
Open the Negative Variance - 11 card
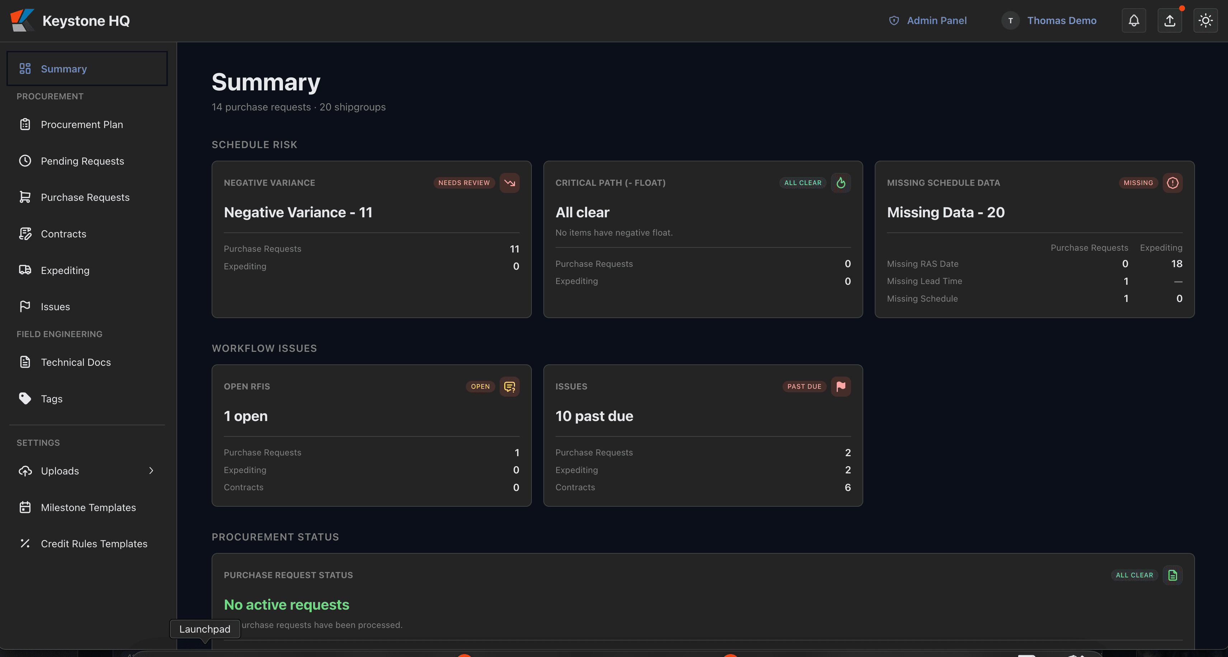[371, 239]
